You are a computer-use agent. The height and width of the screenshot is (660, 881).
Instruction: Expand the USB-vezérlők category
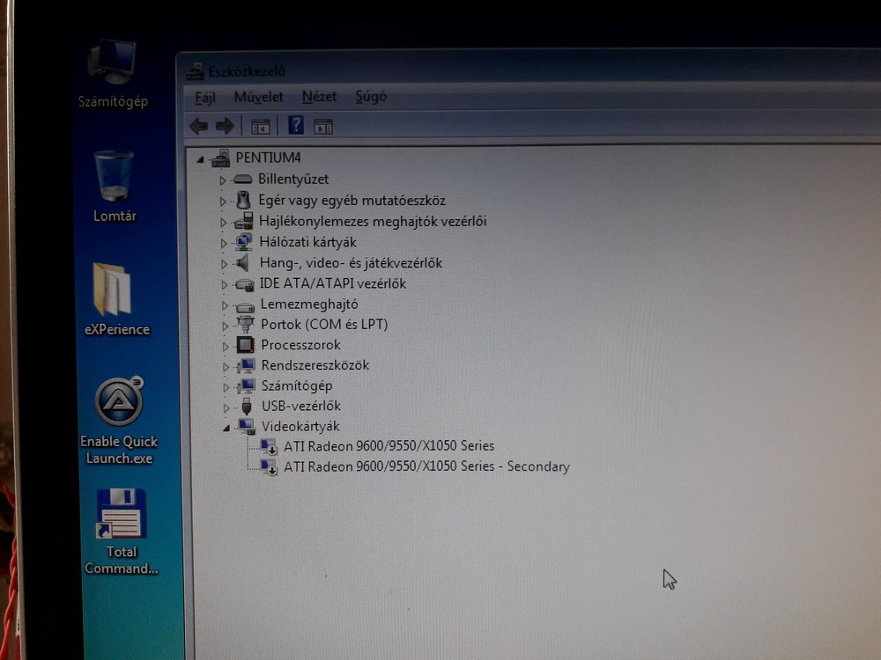coord(226,408)
